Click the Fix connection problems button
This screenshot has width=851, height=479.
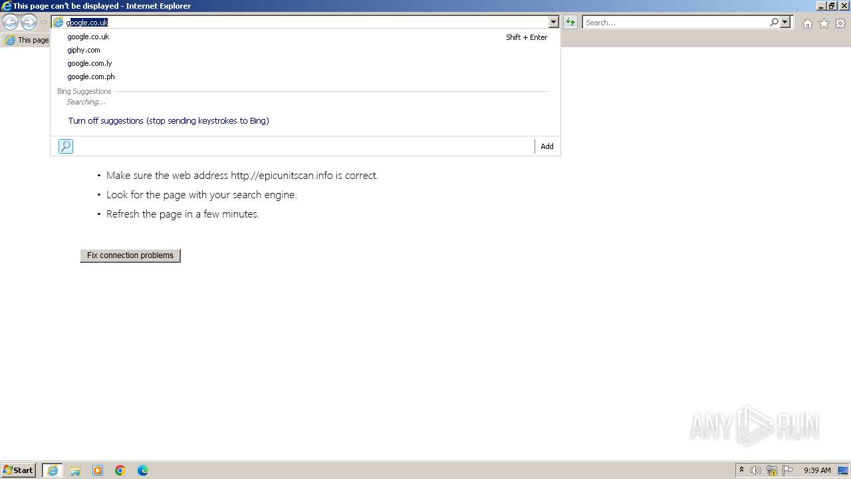(130, 255)
